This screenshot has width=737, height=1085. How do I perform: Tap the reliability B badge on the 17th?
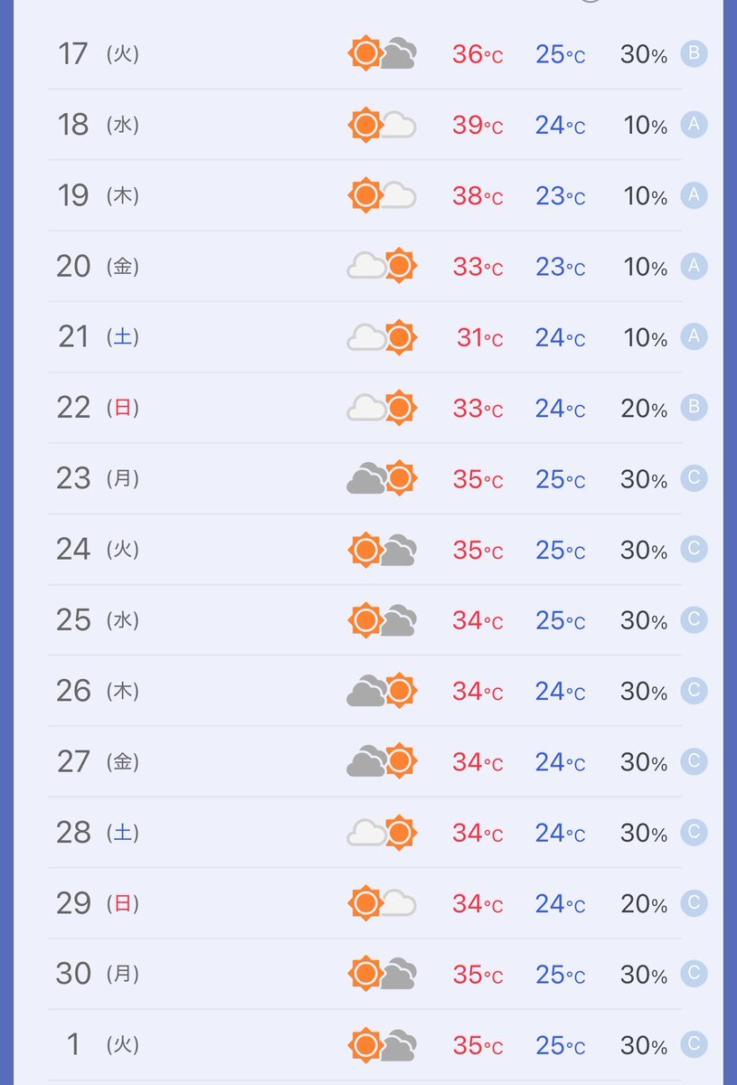coord(694,53)
